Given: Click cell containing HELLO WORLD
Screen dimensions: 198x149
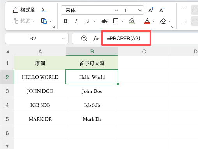Looking at the screenshot, I should point(40,77).
